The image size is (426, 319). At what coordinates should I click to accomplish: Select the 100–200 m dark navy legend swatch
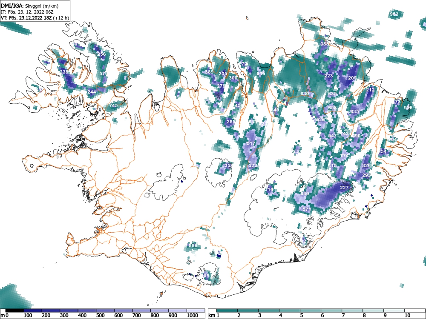coord(33,310)
